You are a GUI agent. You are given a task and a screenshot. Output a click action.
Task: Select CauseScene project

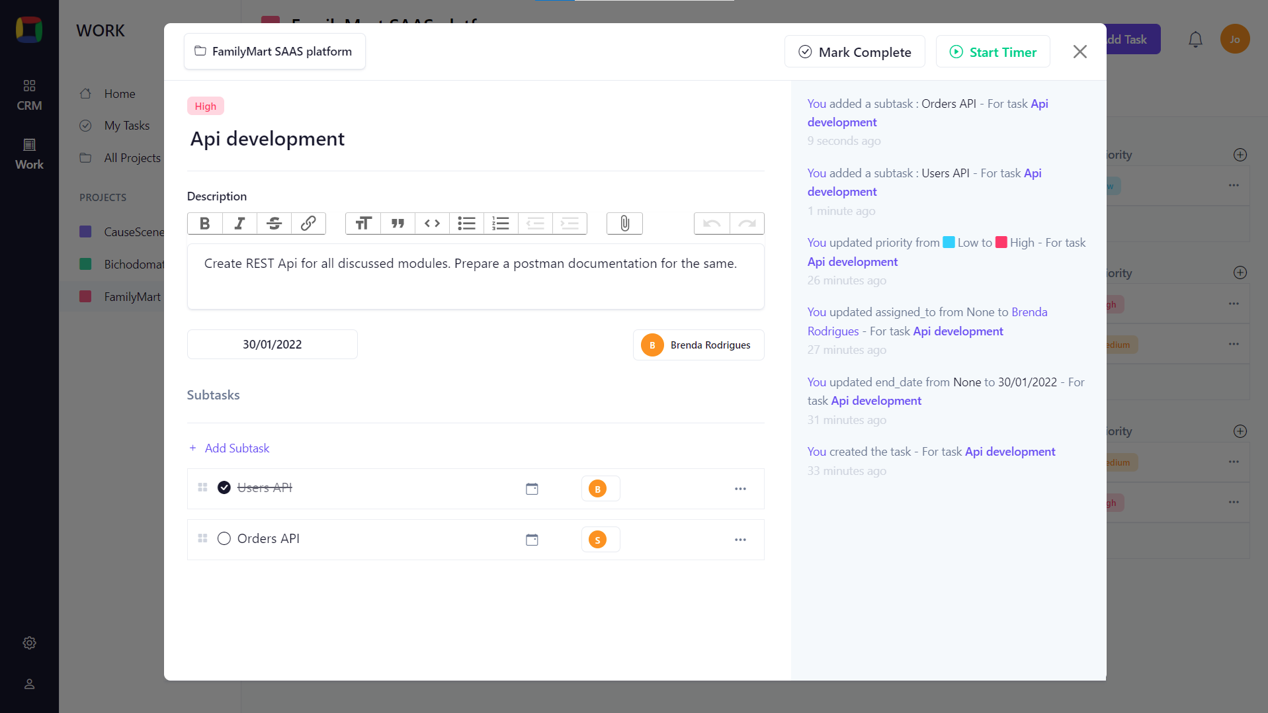click(122, 232)
